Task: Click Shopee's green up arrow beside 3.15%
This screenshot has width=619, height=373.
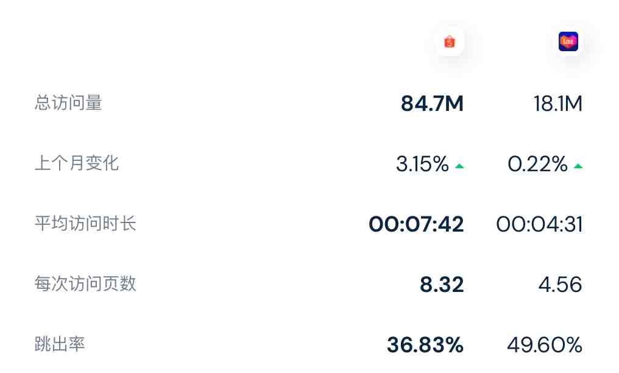Action: click(x=459, y=166)
